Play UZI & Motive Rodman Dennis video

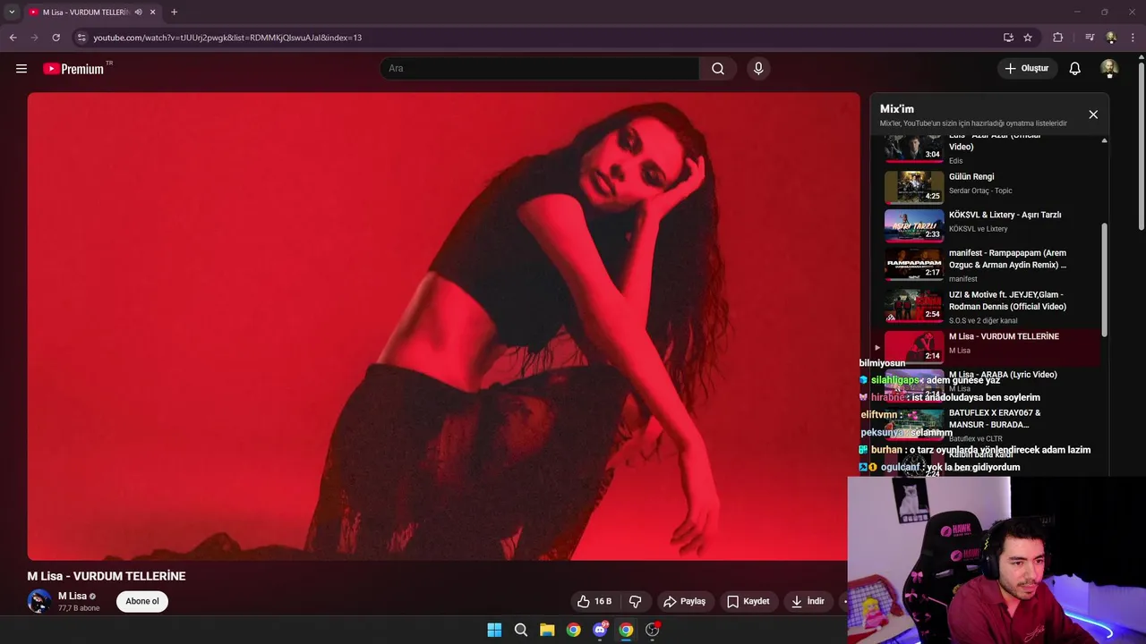point(990,307)
